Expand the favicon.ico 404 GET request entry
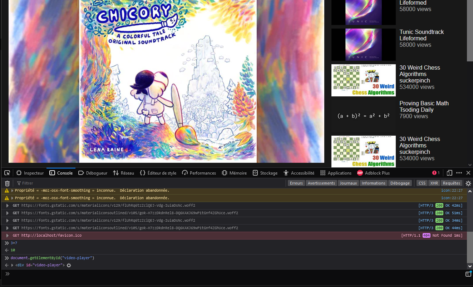The image size is (473, 287). [x=7, y=235]
